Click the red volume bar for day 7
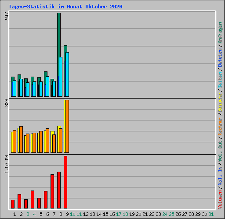The width and height of the screenshot is (225, 219). tap(52, 191)
